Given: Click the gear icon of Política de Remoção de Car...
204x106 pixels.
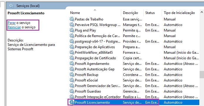Looking at the screenshot, I should click(72, 36).
